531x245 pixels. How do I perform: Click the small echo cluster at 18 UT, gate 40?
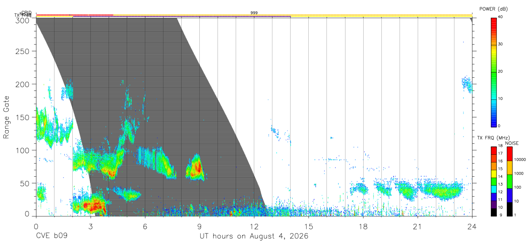(359, 188)
